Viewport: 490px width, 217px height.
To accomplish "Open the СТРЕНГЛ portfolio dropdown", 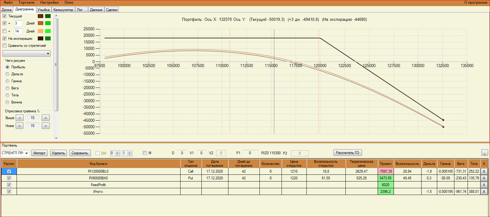I will (x=15, y=153).
